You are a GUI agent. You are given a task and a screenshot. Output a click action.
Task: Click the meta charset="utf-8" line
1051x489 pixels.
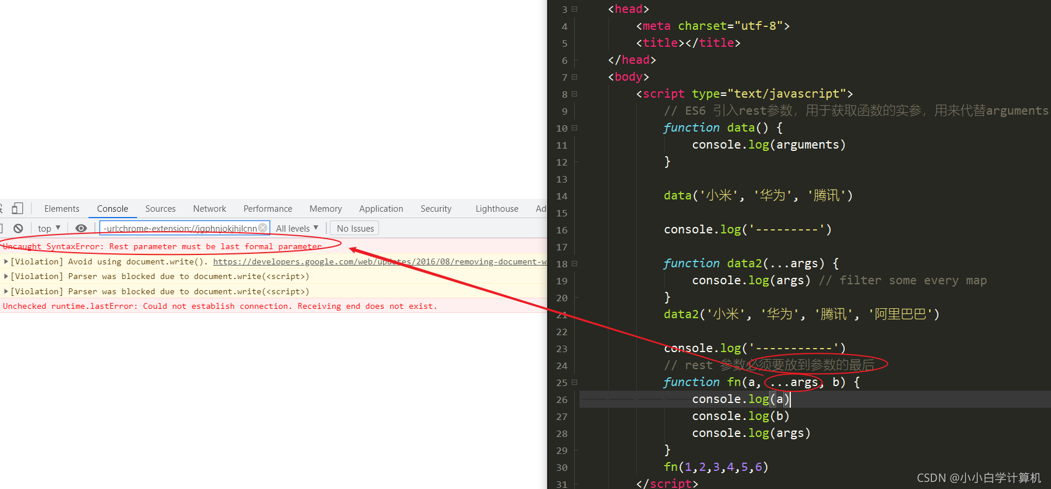(713, 26)
